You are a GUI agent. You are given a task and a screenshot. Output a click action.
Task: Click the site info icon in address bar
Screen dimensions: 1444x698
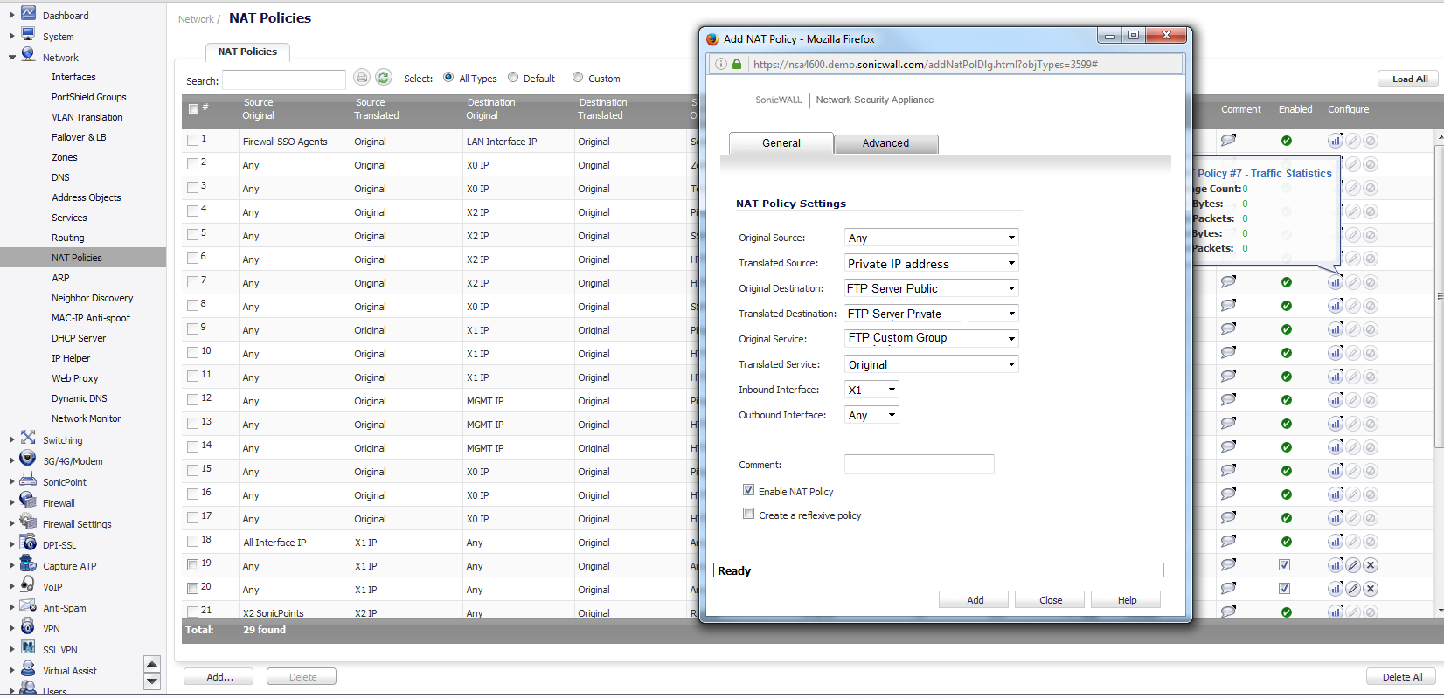tap(721, 64)
